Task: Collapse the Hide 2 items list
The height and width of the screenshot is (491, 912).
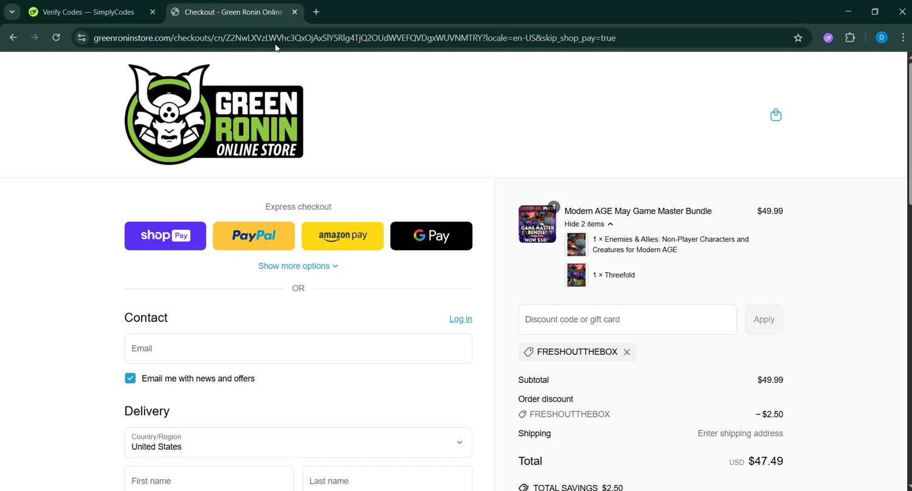Action: point(589,224)
